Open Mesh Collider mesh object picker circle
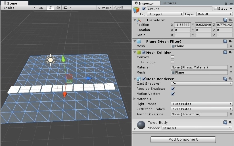 click(x=231, y=72)
